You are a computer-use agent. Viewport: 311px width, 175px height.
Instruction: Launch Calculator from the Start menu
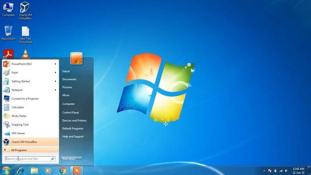30,107
